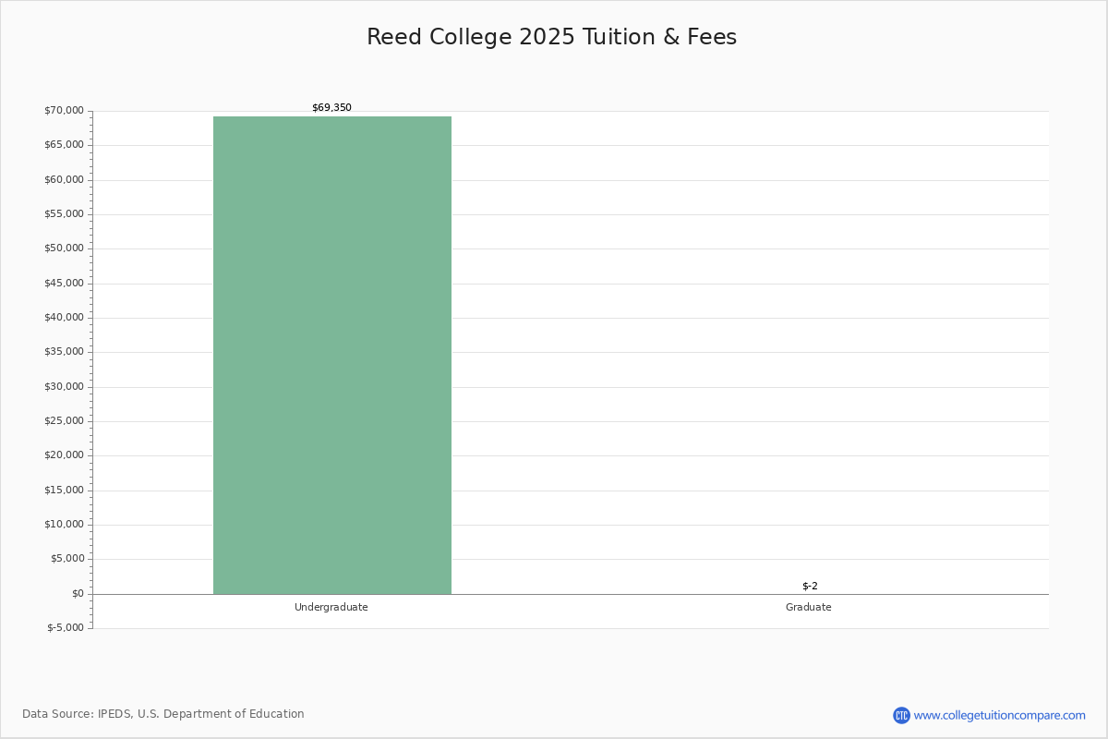Click the $-2 Graduate data label
The width and height of the screenshot is (1108, 739).
pos(810,587)
